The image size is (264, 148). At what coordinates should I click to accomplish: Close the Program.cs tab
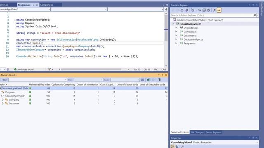coord(37,5)
